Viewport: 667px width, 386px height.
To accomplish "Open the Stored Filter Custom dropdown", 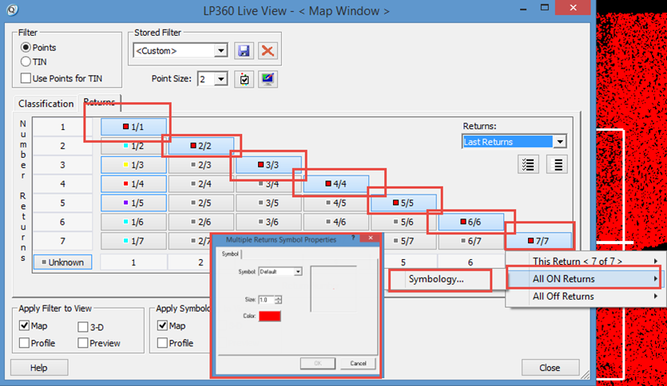I will coord(220,51).
